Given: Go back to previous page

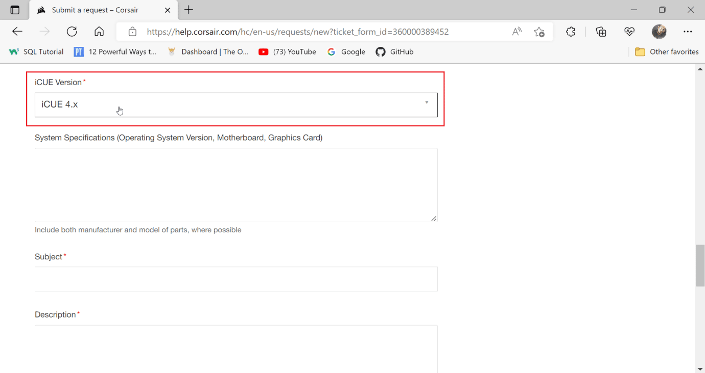Looking at the screenshot, I should 17,32.
